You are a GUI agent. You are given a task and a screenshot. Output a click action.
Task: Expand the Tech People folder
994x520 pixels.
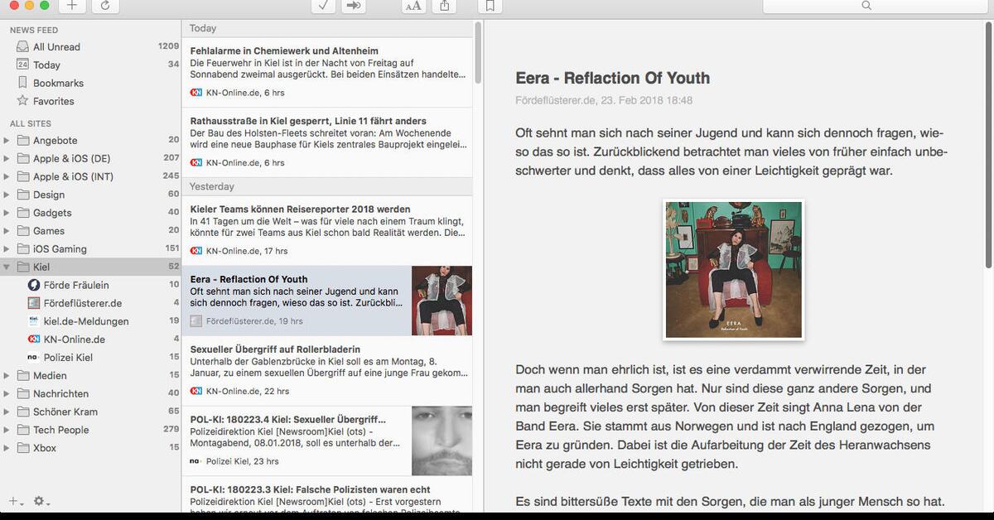tap(7, 430)
